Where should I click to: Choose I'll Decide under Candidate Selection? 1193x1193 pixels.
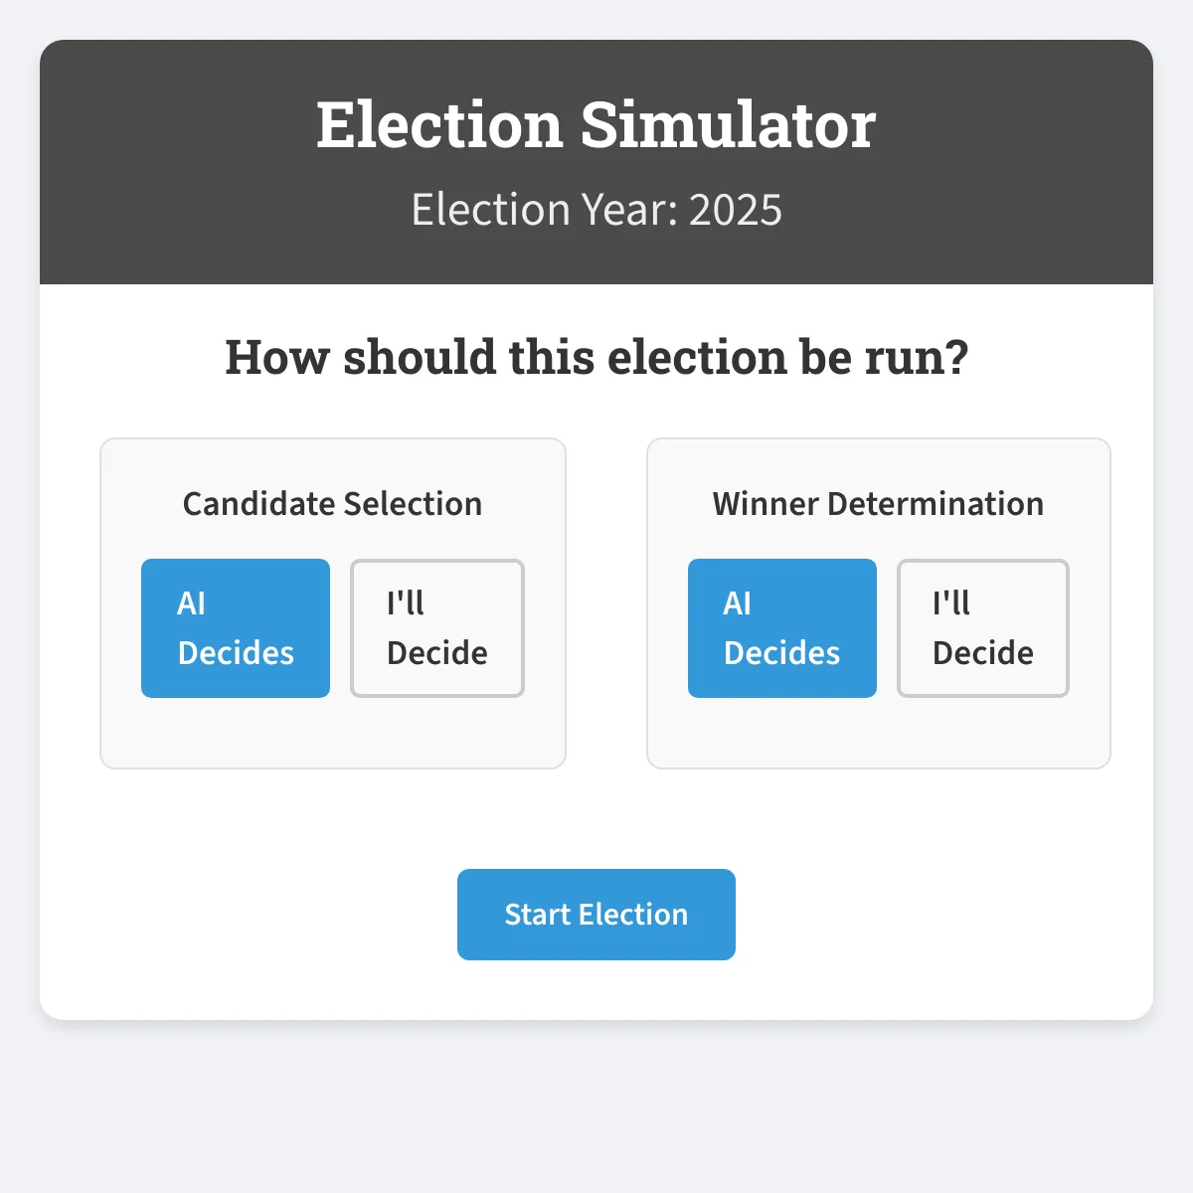click(437, 628)
